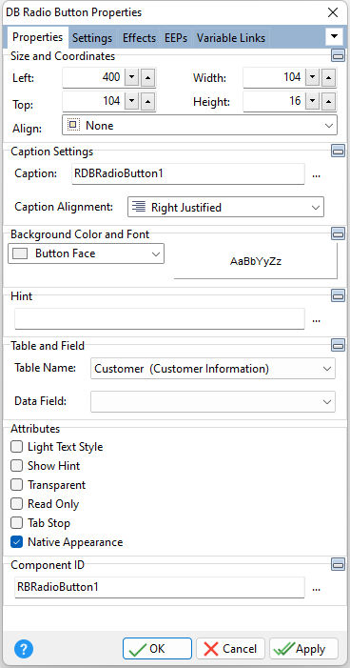This screenshot has height=668, width=350.
Task: Increase the Left value with up arrow
Action: (x=147, y=77)
